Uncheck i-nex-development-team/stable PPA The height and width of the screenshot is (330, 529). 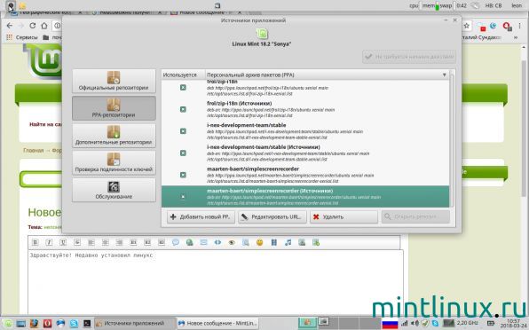[x=183, y=131]
